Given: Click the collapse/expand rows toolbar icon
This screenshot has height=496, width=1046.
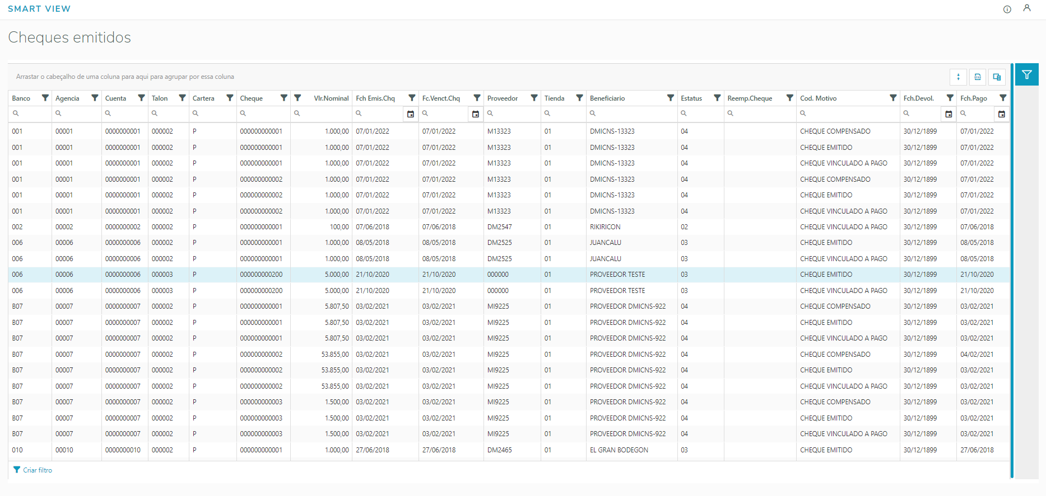Looking at the screenshot, I should click(958, 77).
